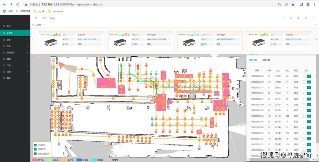Open the app header three-dot more menu
The height and width of the screenshot is (162, 319).
click(313, 18)
